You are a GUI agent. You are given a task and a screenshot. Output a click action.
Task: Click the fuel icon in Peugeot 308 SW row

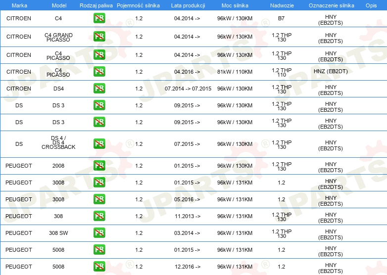tap(99, 232)
